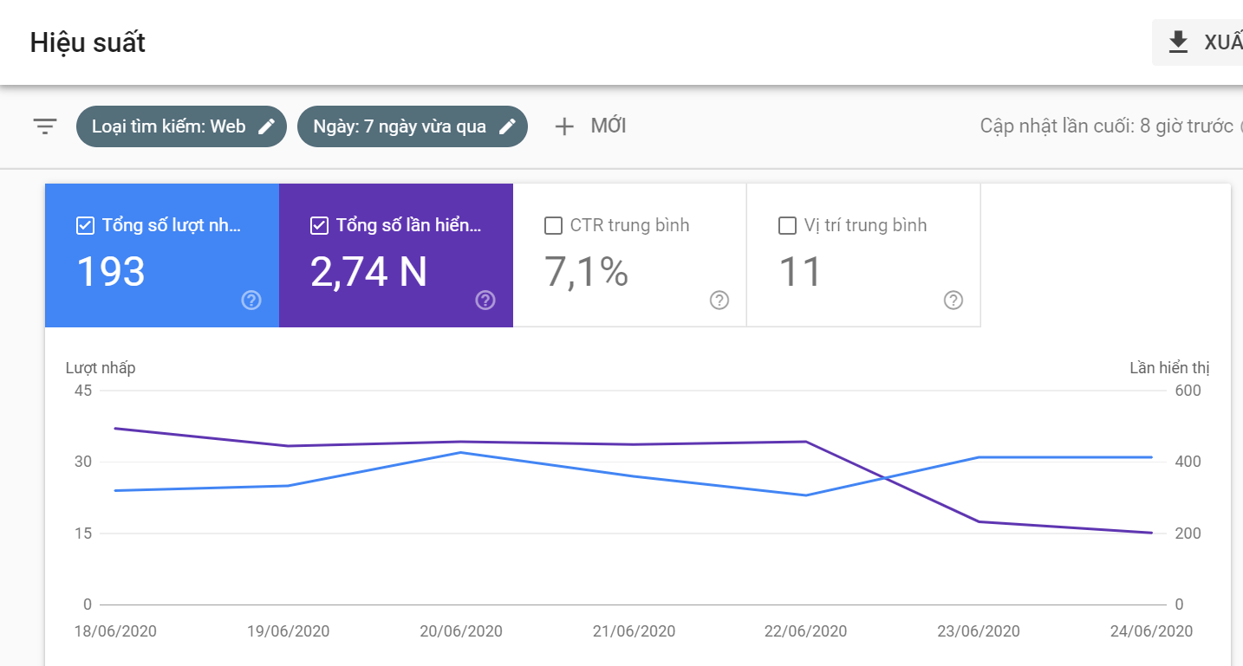1243x666 pixels.
Task: Click the Loại tìm kiếm: Web filter chip
Action: [181, 126]
